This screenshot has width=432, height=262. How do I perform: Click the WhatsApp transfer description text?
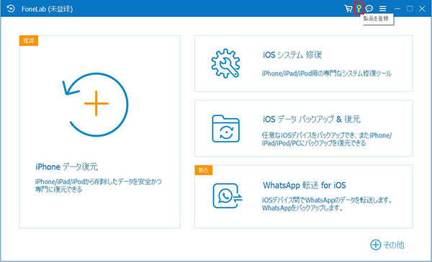(327, 204)
